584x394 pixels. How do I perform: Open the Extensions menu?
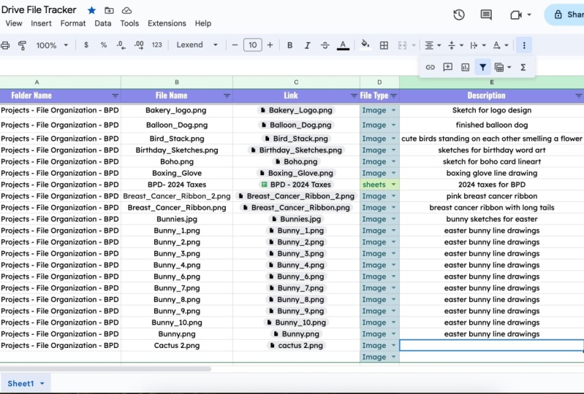pyautogui.click(x=167, y=23)
